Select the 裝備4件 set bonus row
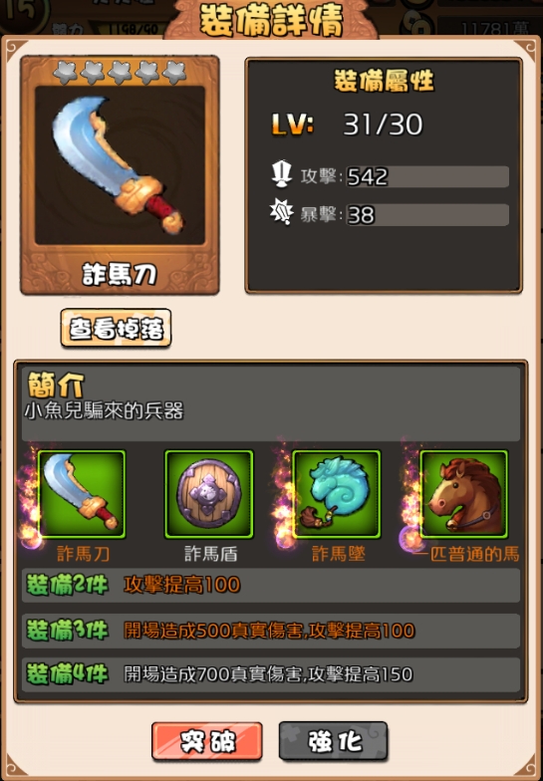 click(x=271, y=674)
